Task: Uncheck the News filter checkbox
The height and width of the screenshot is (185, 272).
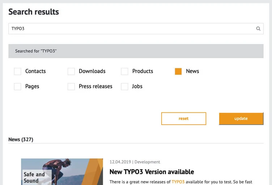Action: point(178,72)
